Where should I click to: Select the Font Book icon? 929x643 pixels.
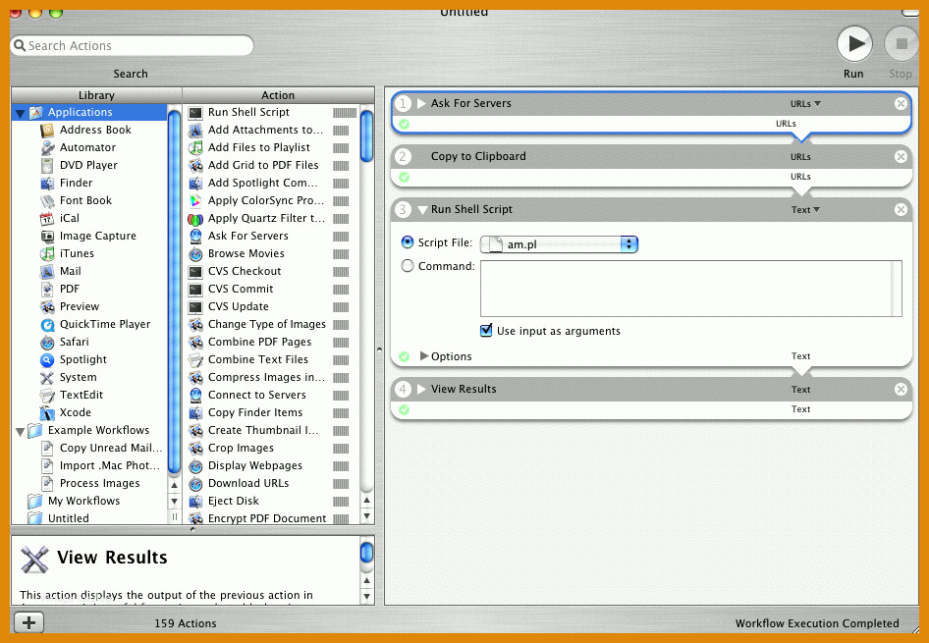click(47, 200)
